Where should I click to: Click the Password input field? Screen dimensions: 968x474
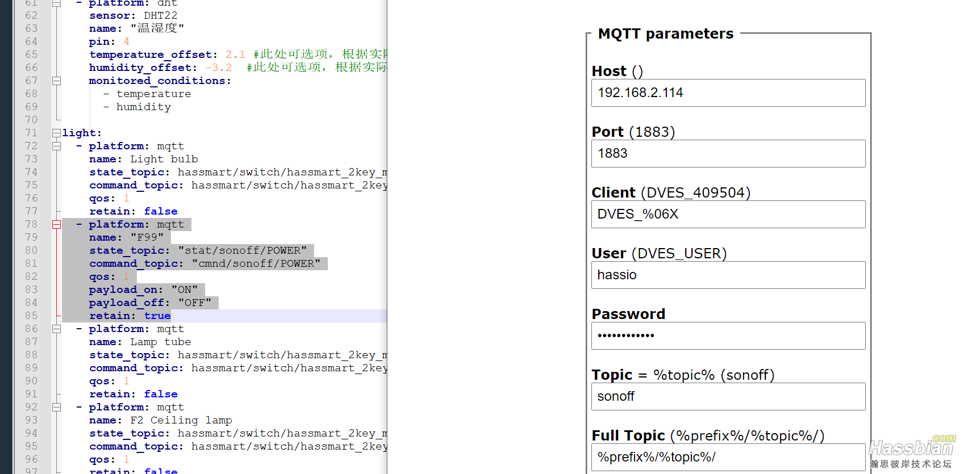[728, 335]
